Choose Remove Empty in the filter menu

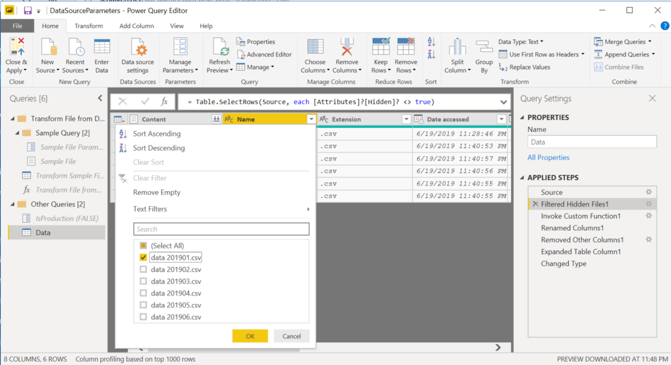[157, 193]
